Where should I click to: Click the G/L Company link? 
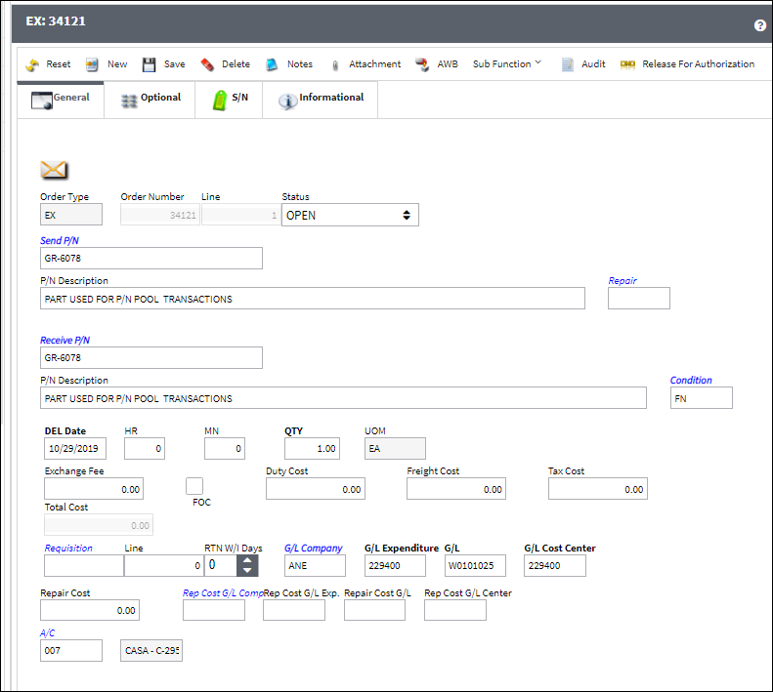[313, 549]
